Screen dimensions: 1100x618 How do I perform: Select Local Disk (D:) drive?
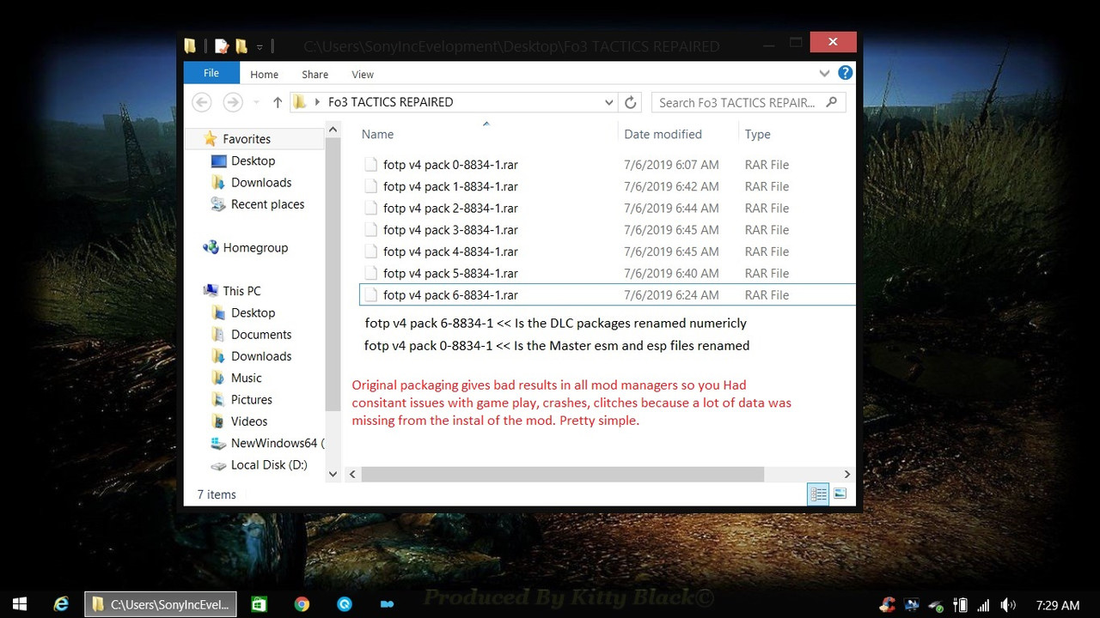[269, 464]
